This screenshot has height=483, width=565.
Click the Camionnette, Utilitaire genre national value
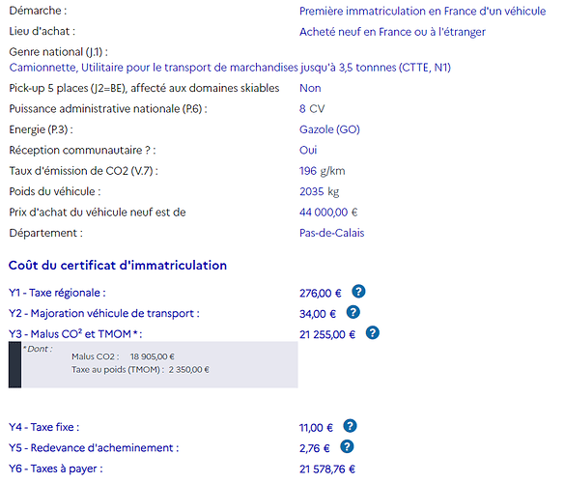[x=230, y=68]
